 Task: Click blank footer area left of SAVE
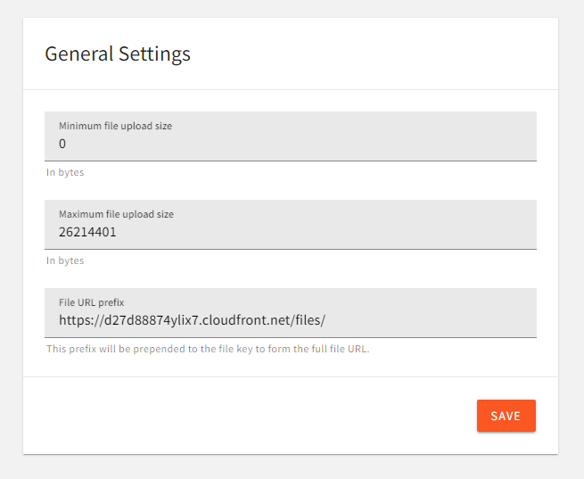click(x=250, y=416)
